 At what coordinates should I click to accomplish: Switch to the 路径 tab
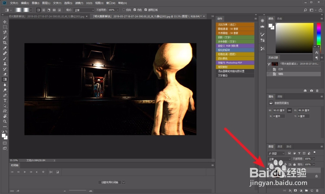289,146
